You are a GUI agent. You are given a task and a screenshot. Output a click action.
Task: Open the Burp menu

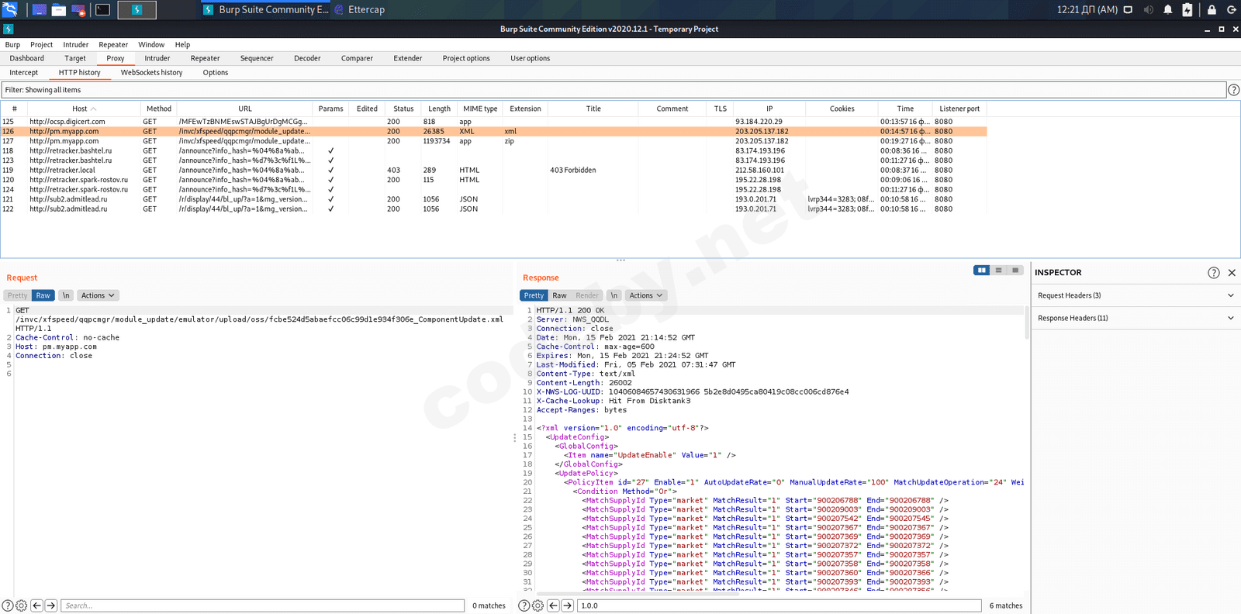coord(12,45)
